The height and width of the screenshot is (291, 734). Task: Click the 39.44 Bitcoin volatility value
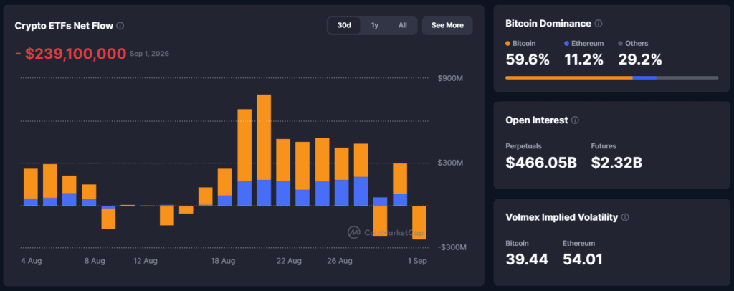(527, 259)
